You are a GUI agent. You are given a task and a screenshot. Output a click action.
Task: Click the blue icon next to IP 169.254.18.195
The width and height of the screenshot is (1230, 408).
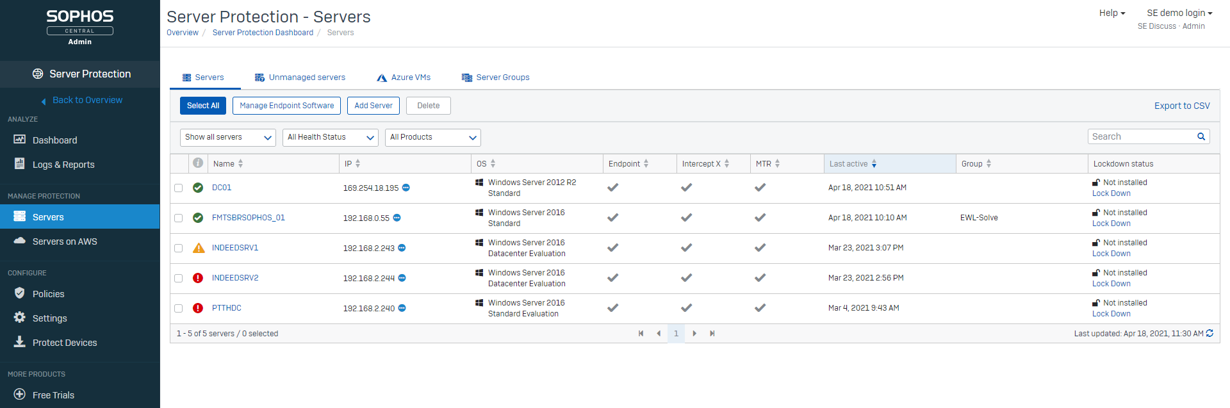coord(406,188)
